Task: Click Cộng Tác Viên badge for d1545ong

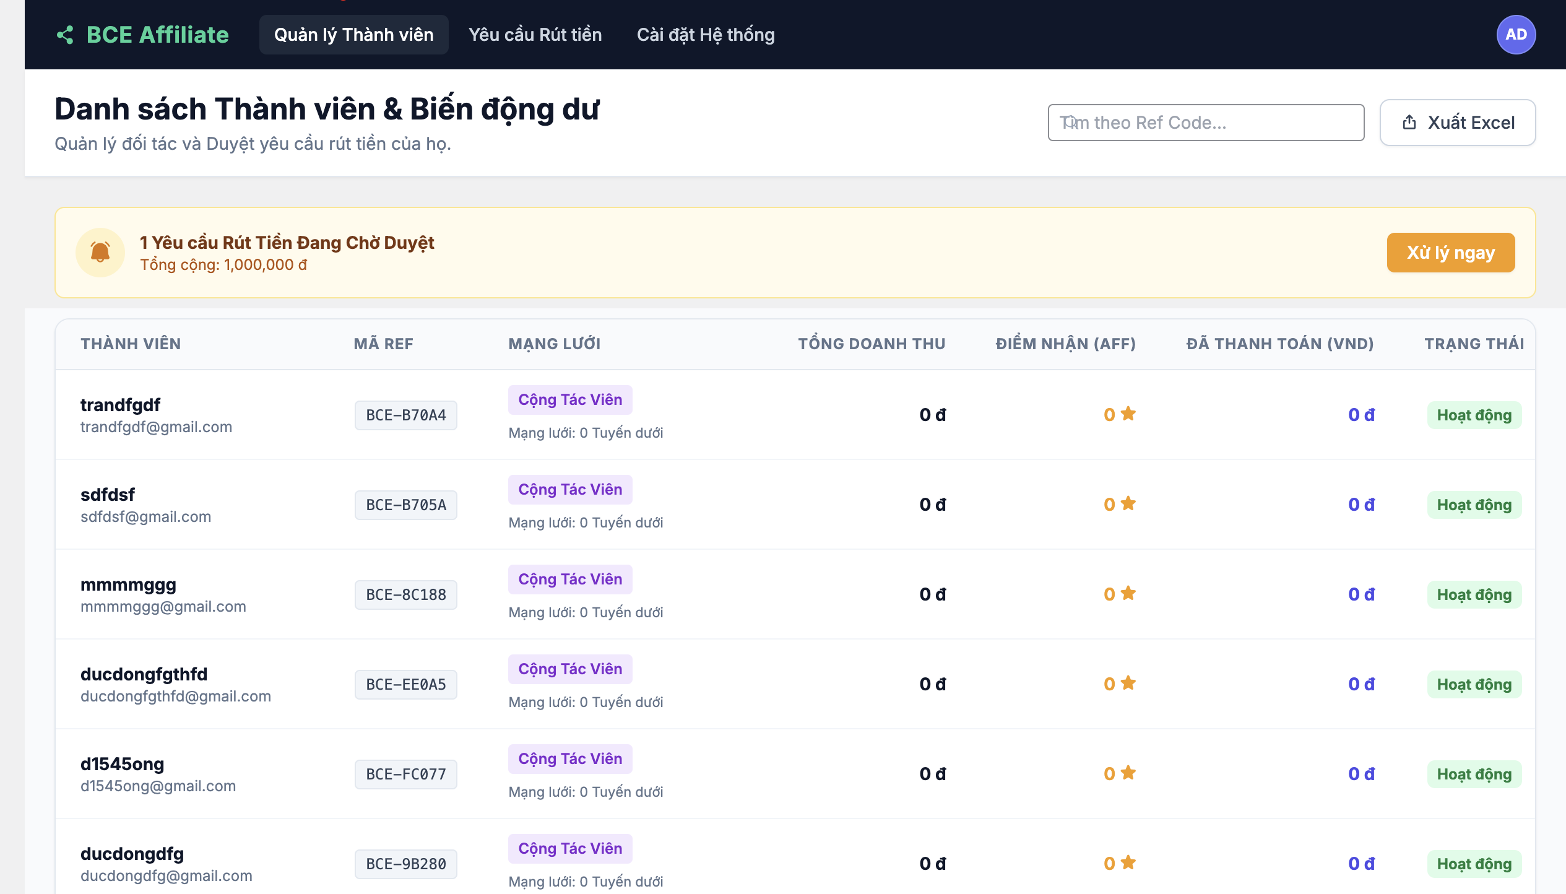Action: click(x=570, y=759)
